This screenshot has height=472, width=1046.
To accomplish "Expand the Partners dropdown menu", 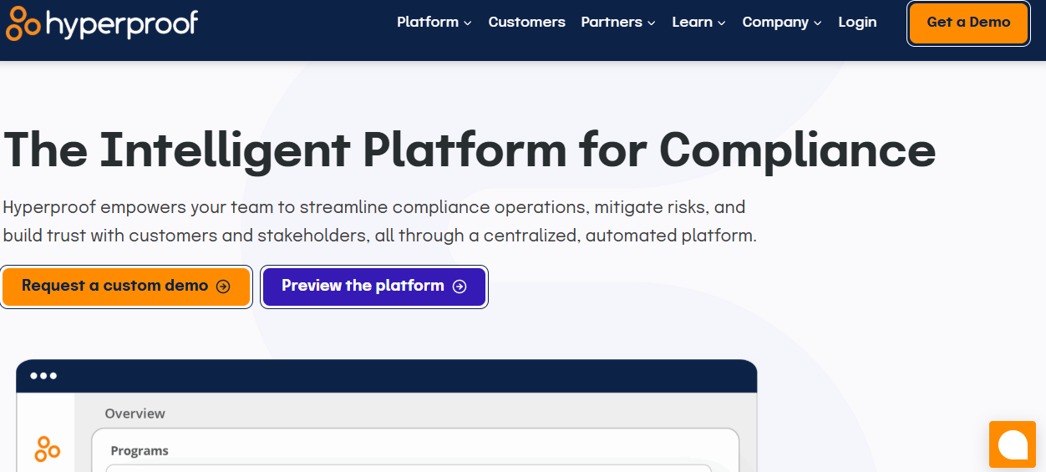I will 618,23.
